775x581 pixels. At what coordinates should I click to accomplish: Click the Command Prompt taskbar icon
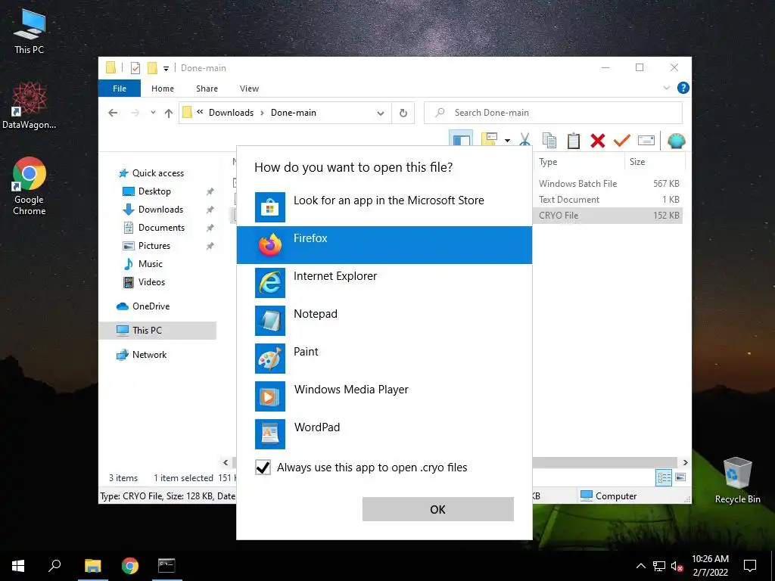pyautogui.click(x=167, y=566)
